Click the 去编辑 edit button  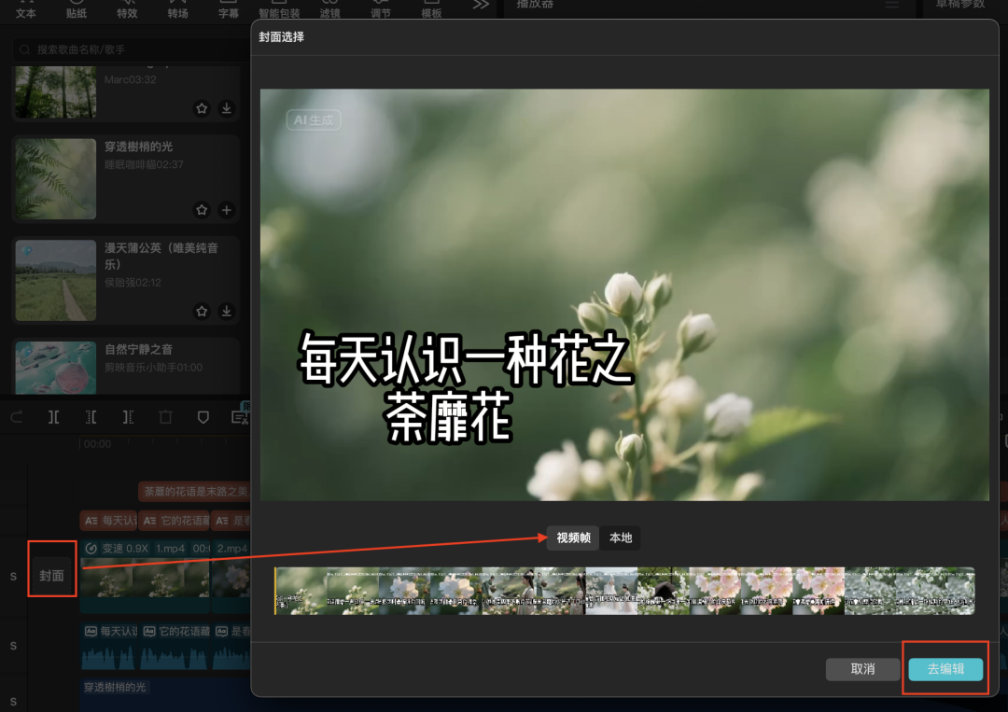[945, 669]
